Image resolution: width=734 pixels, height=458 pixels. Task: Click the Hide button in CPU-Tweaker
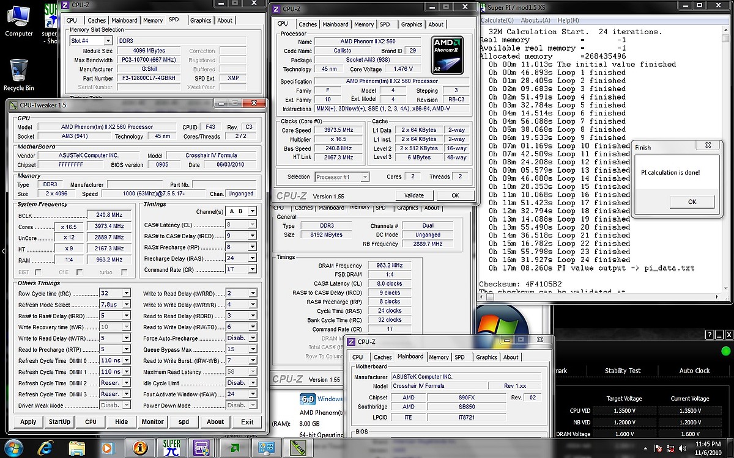click(122, 421)
